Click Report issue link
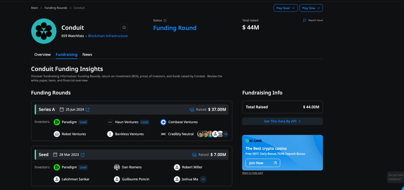404x190 pixels. point(315,20)
